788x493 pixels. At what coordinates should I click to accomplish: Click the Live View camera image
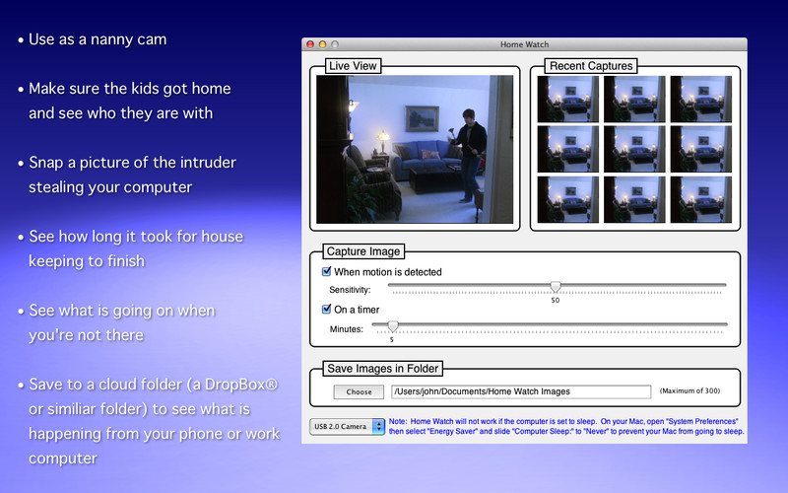click(x=415, y=149)
